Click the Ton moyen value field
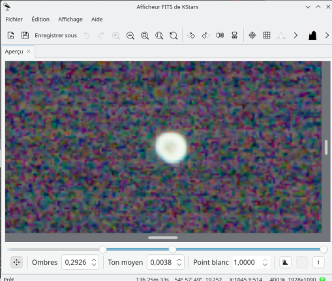The width and height of the screenshot is (332, 281). point(162,262)
